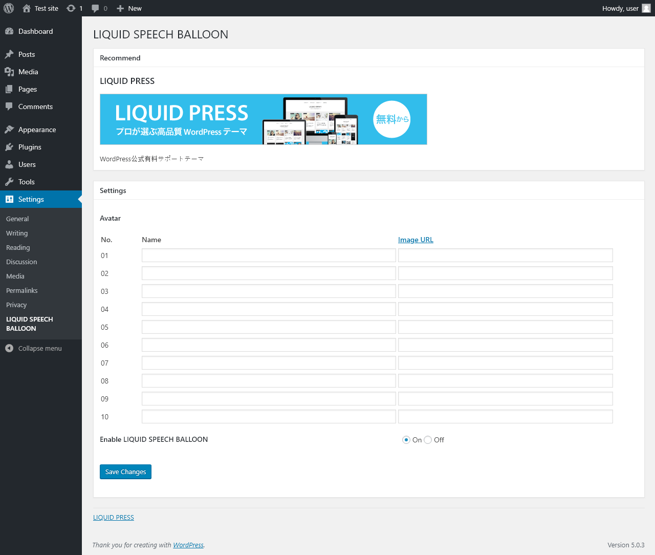Click the Image URL field for avatar 01
Screen dimensions: 655x555
pyautogui.click(x=506, y=255)
